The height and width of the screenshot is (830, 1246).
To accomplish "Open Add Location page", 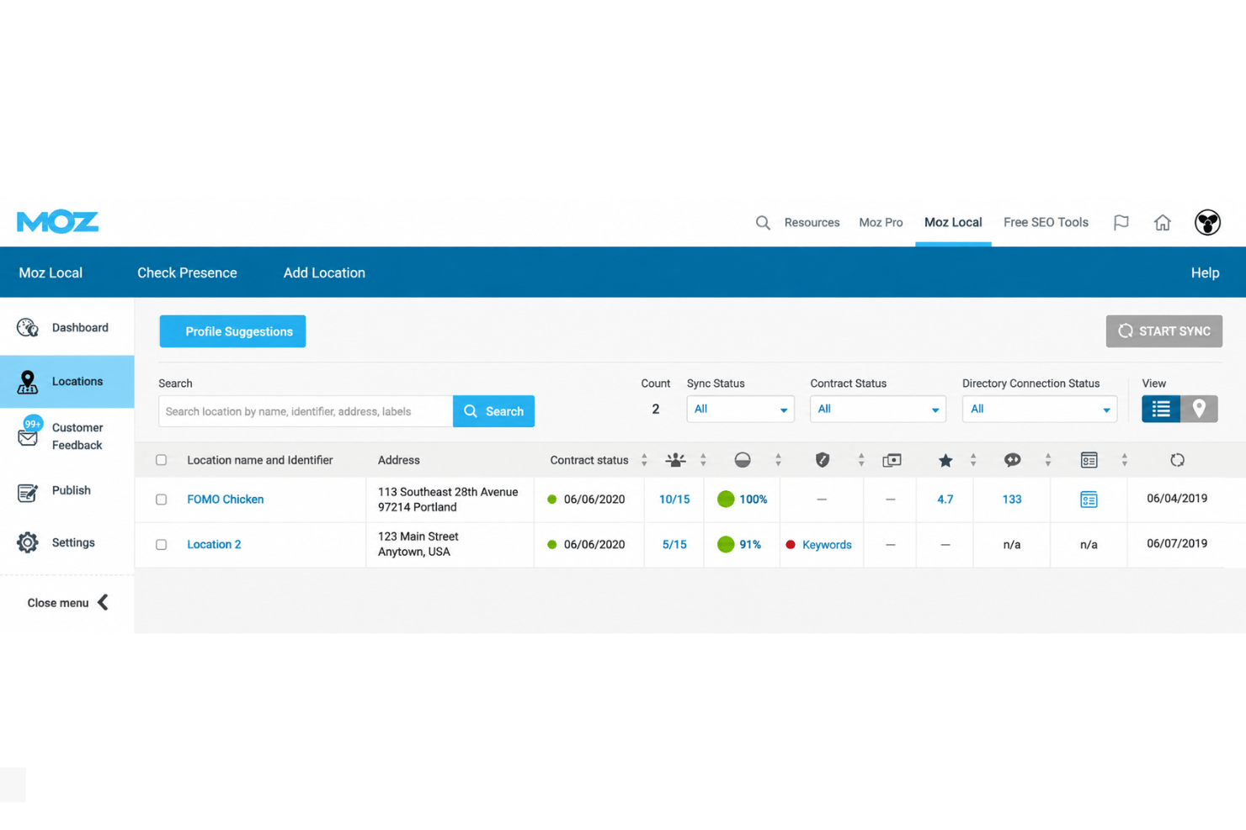I will coord(324,273).
